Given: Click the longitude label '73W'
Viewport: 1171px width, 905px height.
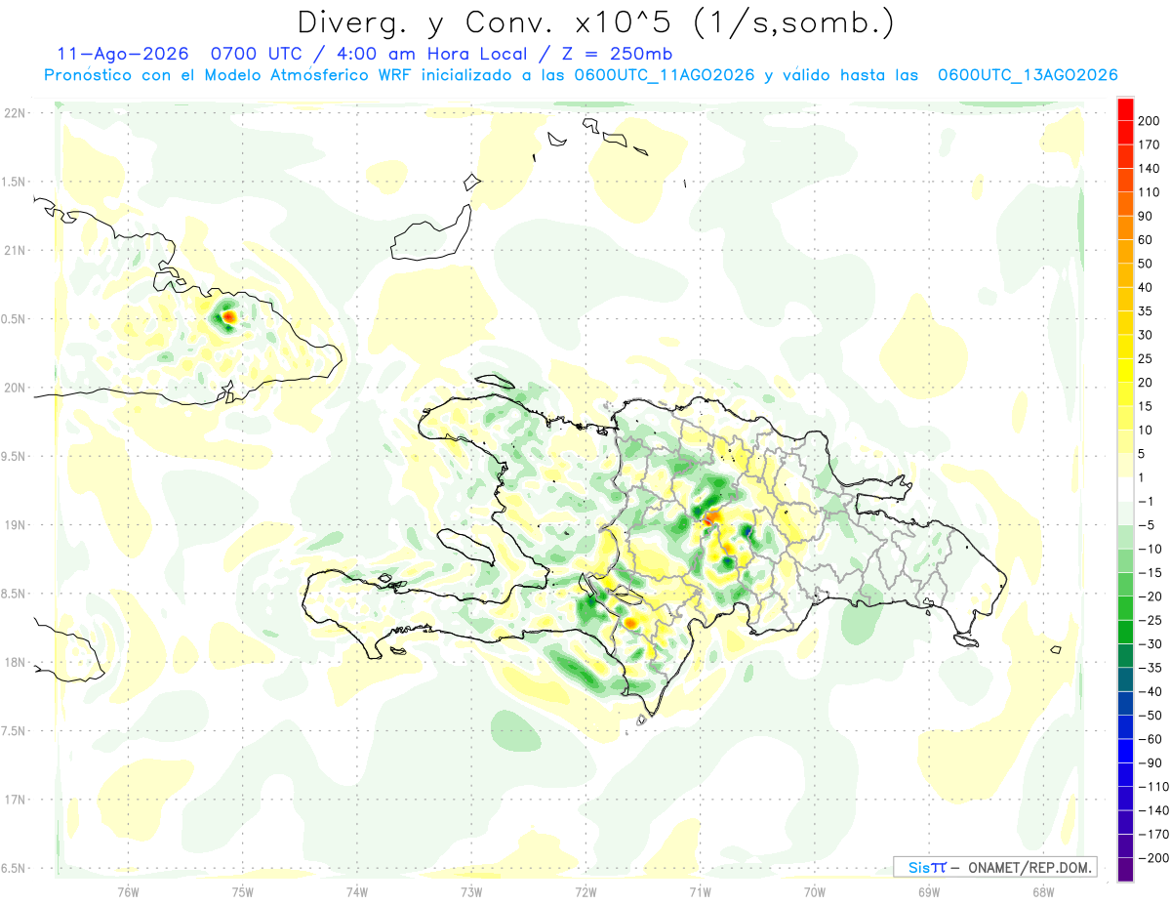Looking at the screenshot, I should click(471, 890).
